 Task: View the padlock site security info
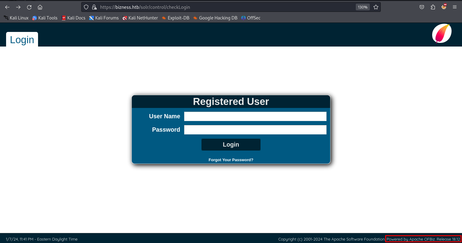pyautogui.click(x=94, y=7)
